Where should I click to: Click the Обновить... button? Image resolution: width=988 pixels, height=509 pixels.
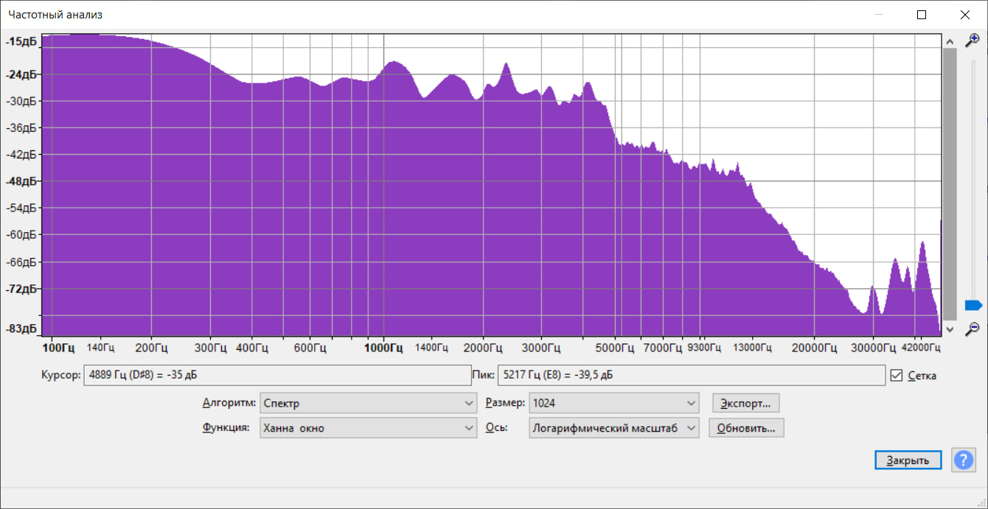coord(746,428)
